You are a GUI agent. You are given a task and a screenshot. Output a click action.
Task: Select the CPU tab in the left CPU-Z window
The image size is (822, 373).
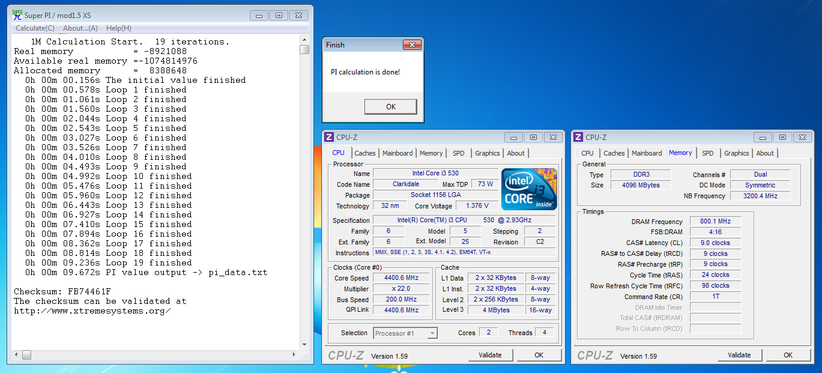[339, 153]
